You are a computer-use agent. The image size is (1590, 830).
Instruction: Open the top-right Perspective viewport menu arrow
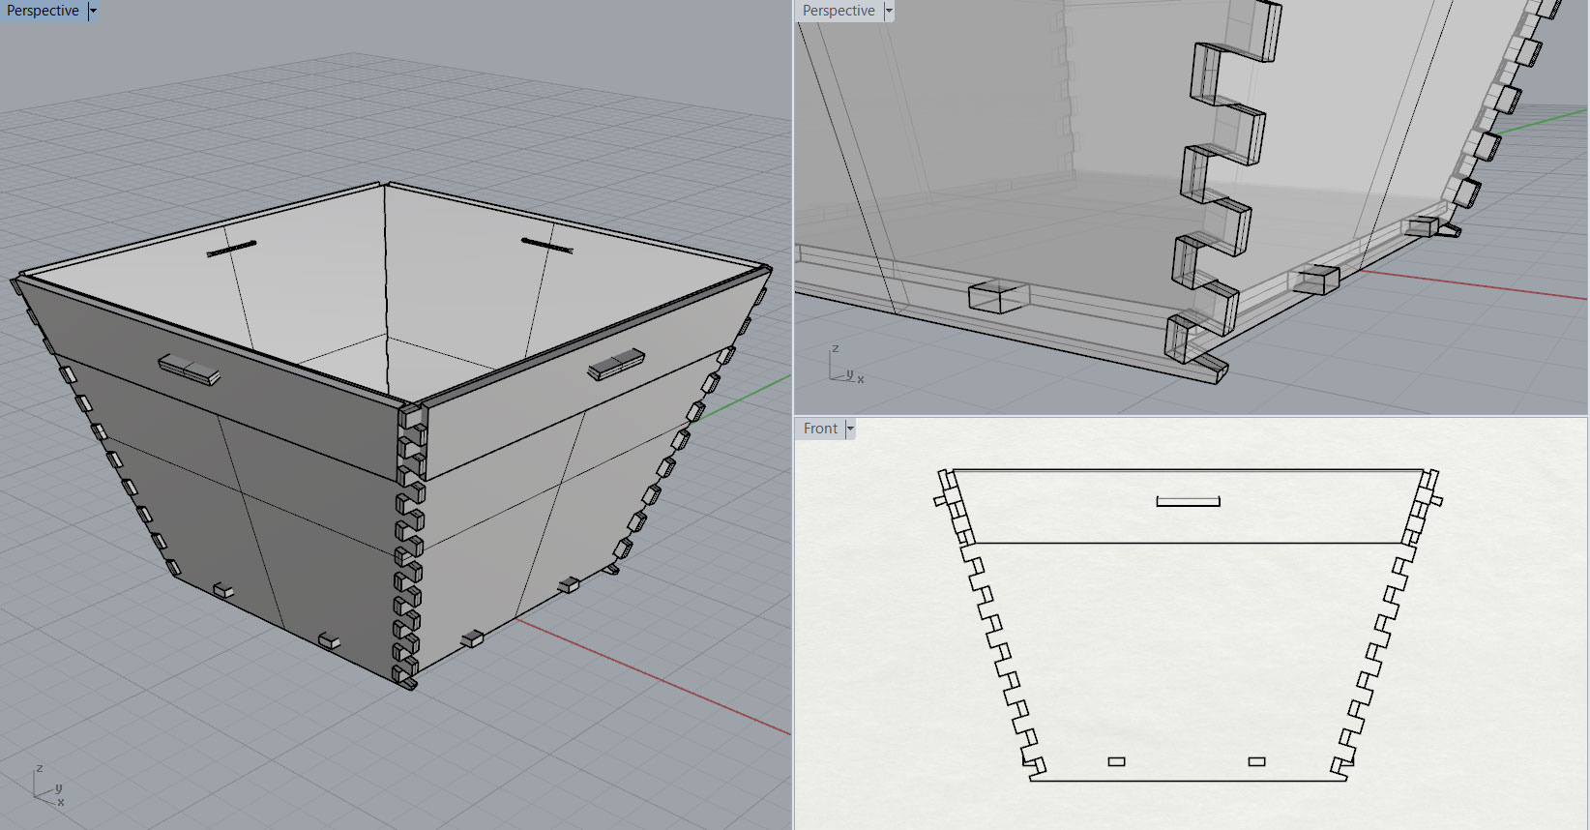tap(889, 11)
